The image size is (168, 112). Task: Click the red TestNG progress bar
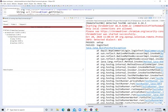click(x=43, y=27)
